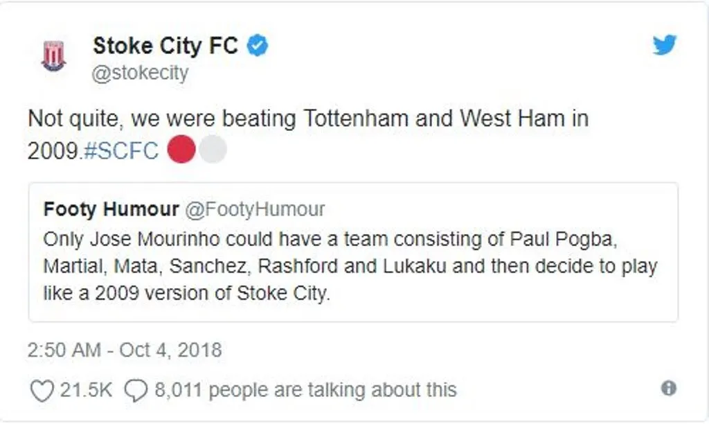Click the word "2009." before the hashtag

coord(55,151)
